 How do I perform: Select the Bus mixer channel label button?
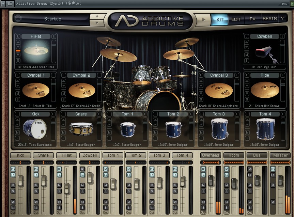tap(257, 155)
